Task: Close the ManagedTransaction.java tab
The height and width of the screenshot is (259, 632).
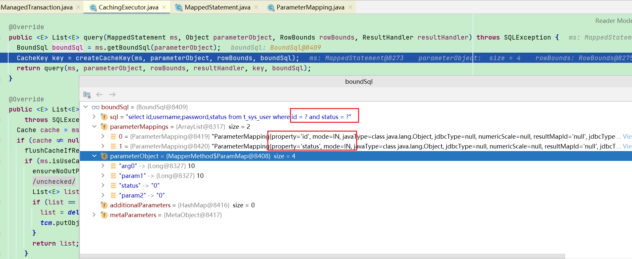Action: (x=78, y=7)
